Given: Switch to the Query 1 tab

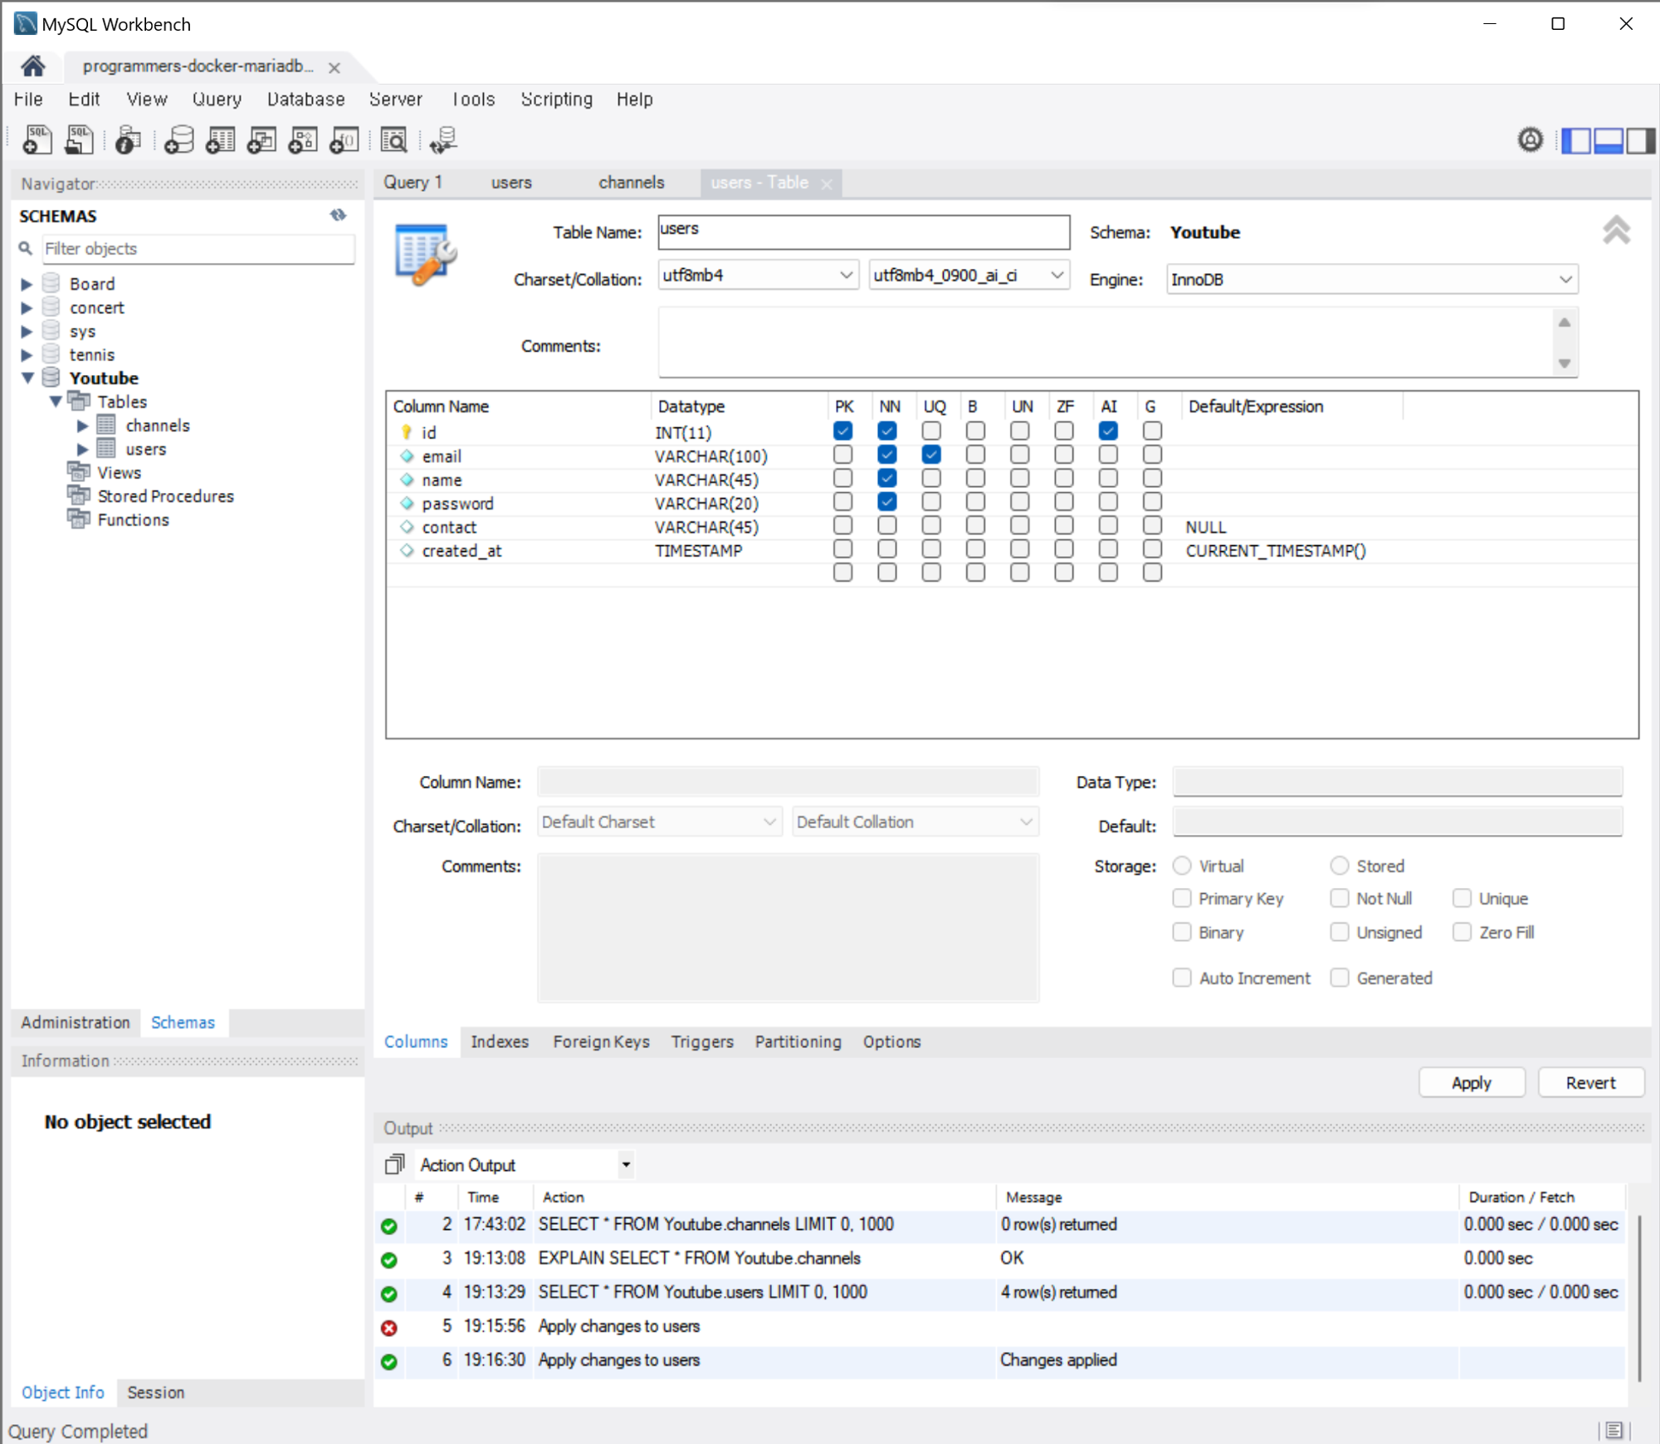Looking at the screenshot, I should [413, 182].
